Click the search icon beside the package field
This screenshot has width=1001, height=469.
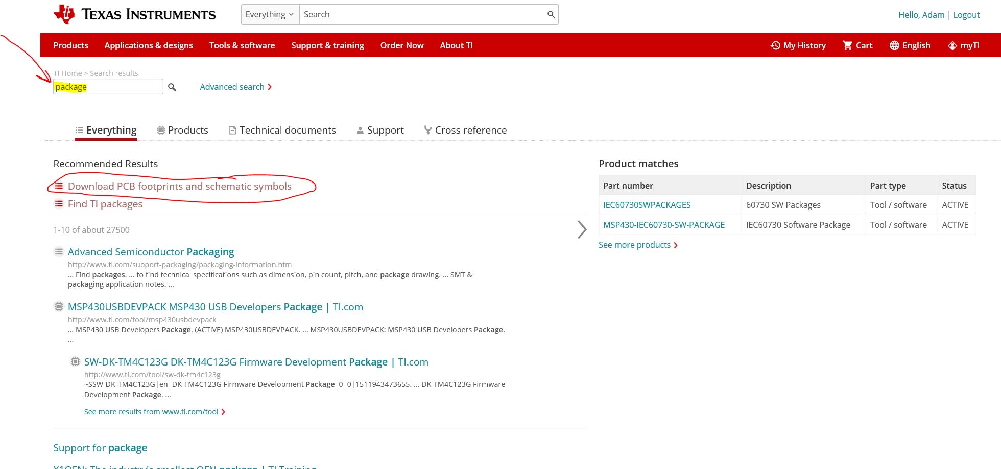(172, 87)
